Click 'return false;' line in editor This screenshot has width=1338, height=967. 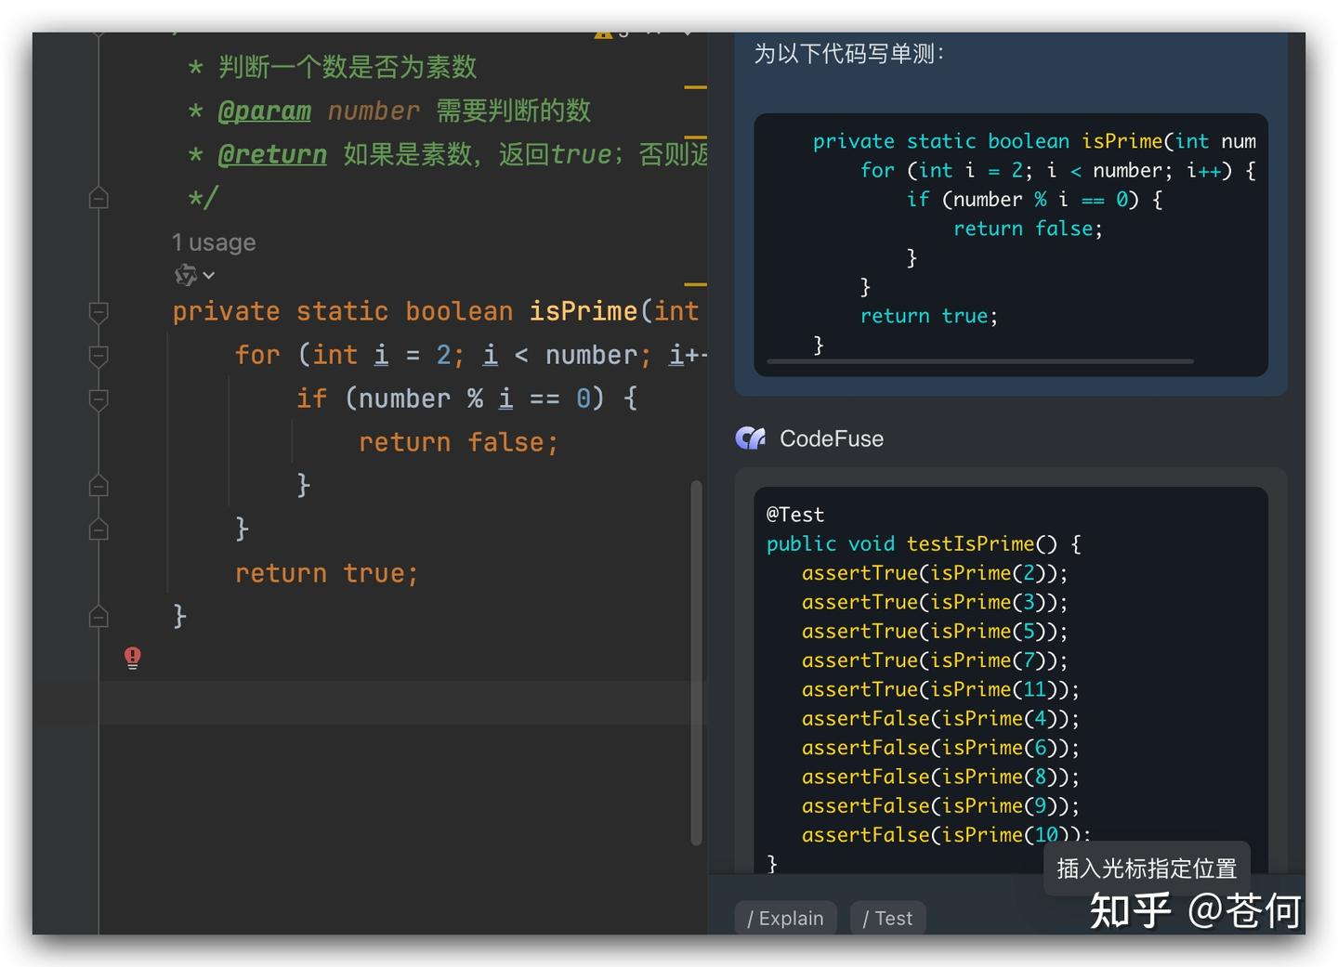click(458, 442)
